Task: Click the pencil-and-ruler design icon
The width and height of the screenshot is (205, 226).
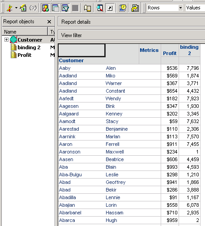Action: click(10, 8)
